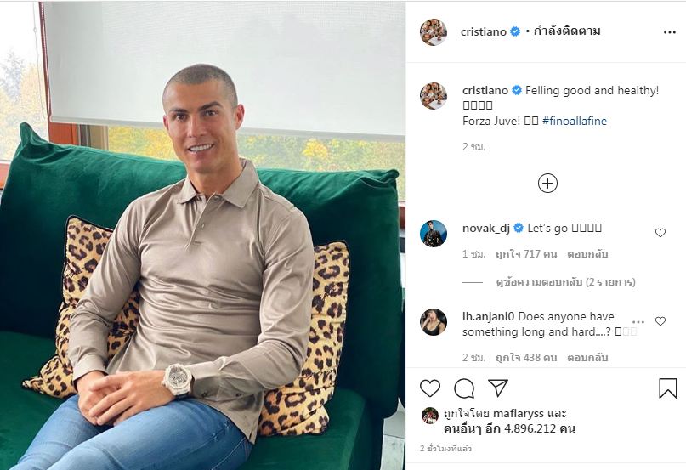686x470 pixels.
Task: Reply to novak_dj's comment via ตอบกลับ
Action: tap(587, 254)
